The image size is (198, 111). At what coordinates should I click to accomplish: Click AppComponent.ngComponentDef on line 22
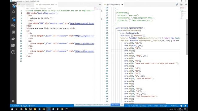[129, 28]
